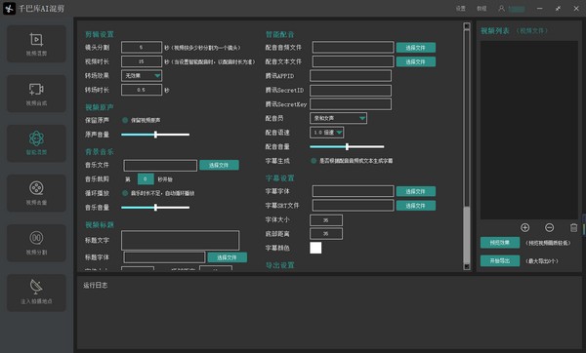Viewport: 586px width, 353px height.
Task: Click the 字幕颜色 white color swatch
Action: tap(315, 248)
